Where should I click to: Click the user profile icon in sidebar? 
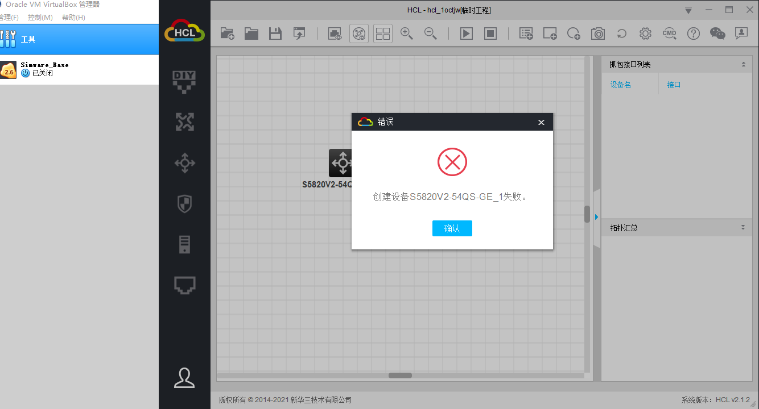coord(184,378)
